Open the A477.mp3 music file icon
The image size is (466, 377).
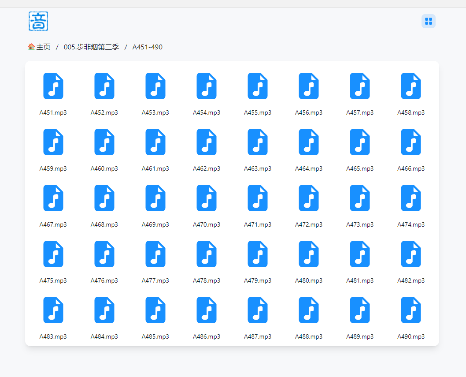click(155, 254)
